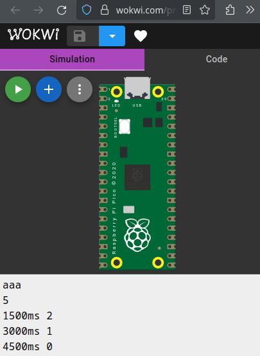Open the three-dot simulation options menu
The width and height of the screenshot is (260, 356).
click(x=80, y=89)
